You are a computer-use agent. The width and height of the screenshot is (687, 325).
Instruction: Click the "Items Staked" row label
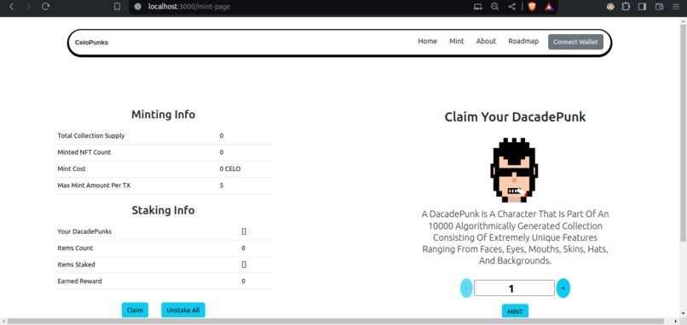pos(76,265)
